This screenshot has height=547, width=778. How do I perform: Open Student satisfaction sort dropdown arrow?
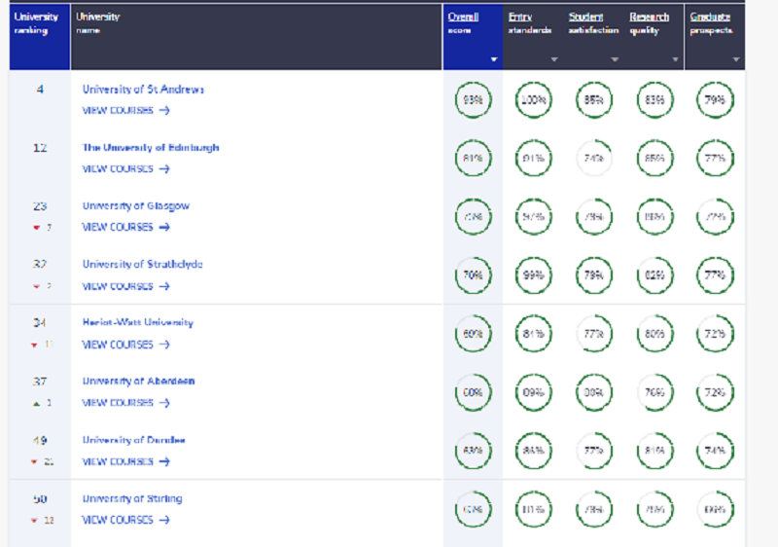615,59
